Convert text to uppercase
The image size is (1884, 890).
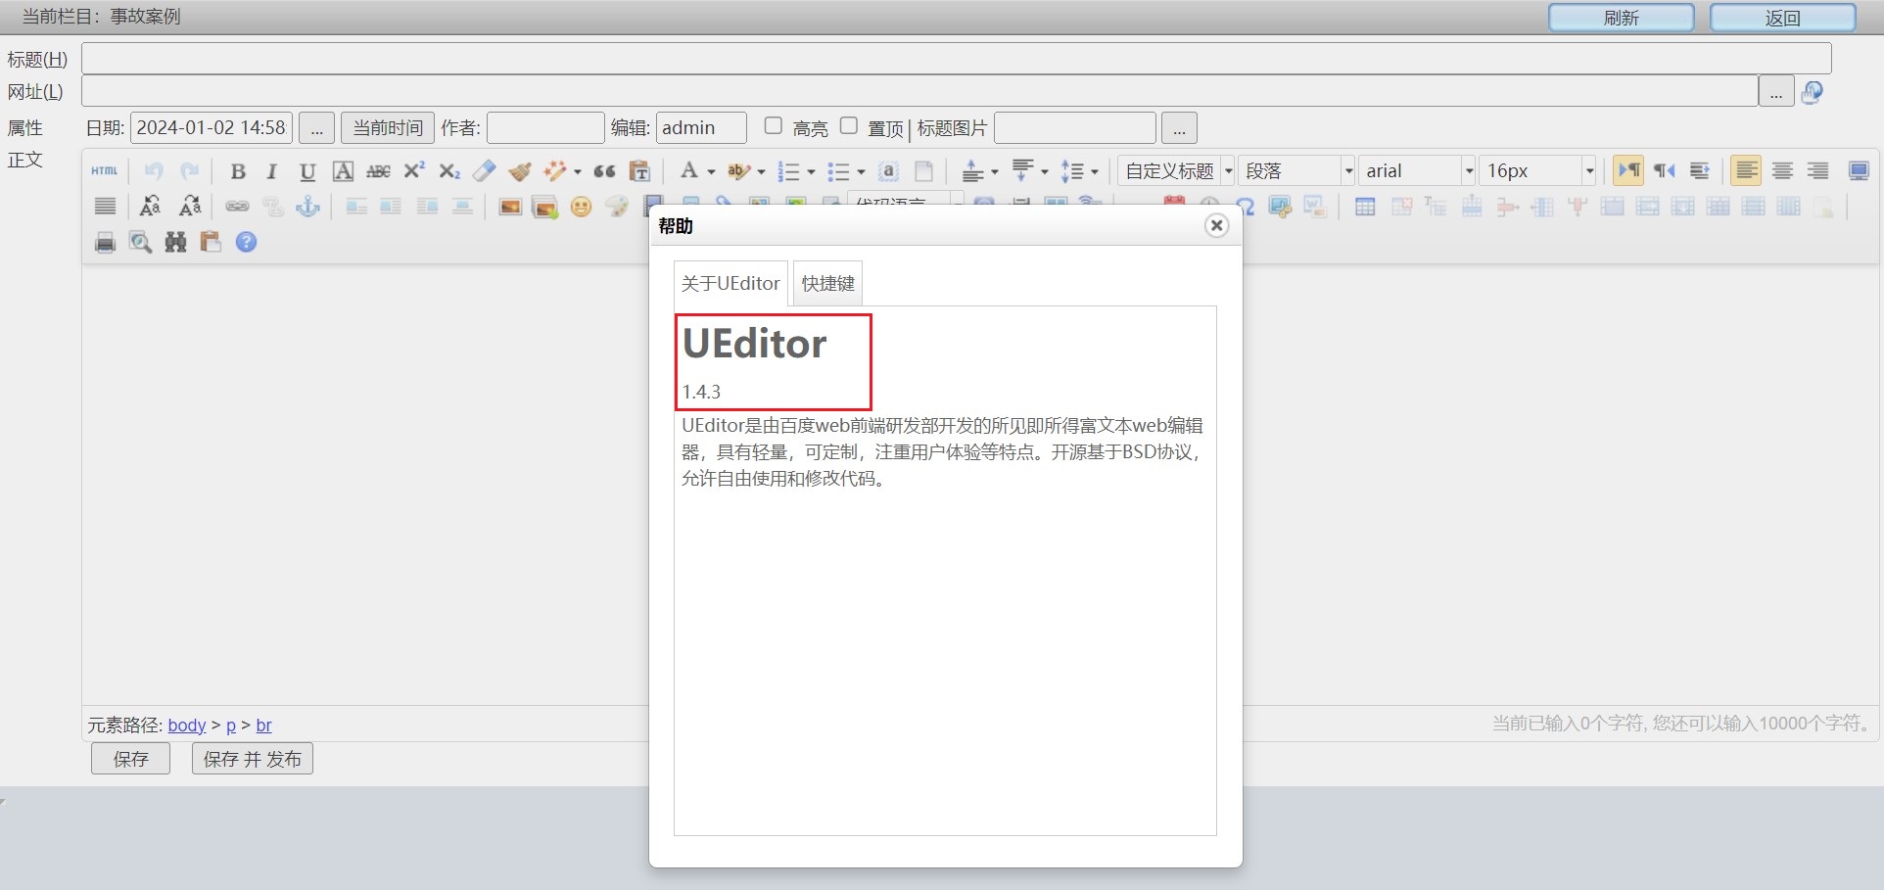150,207
